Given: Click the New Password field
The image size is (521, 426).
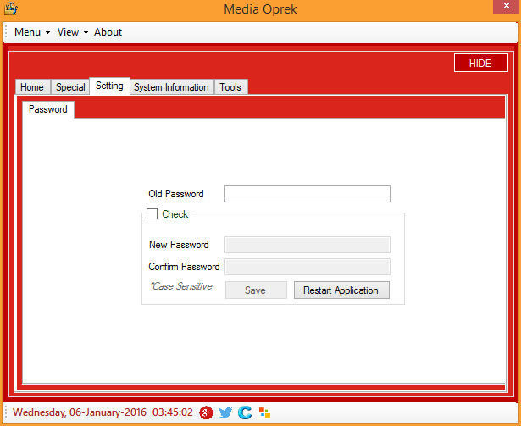Looking at the screenshot, I should [308, 245].
